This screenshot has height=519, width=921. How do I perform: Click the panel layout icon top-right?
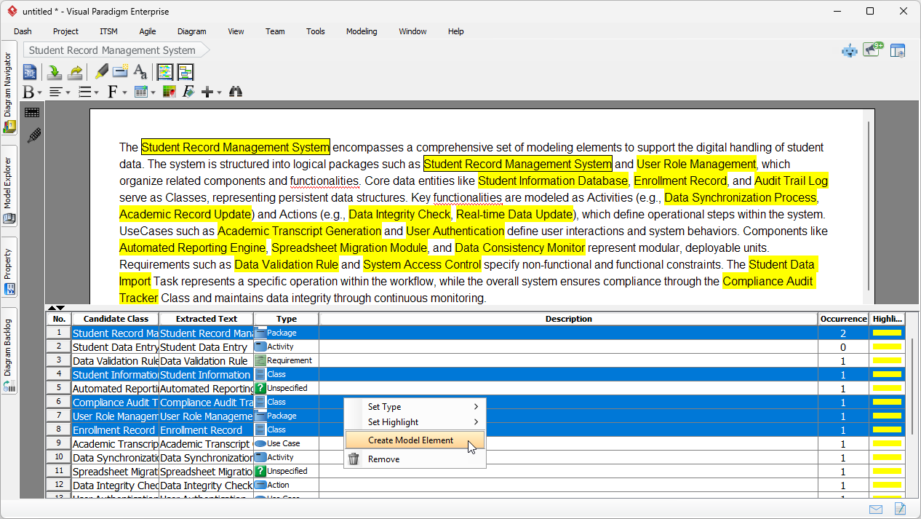pyautogui.click(x=898, y=50)
